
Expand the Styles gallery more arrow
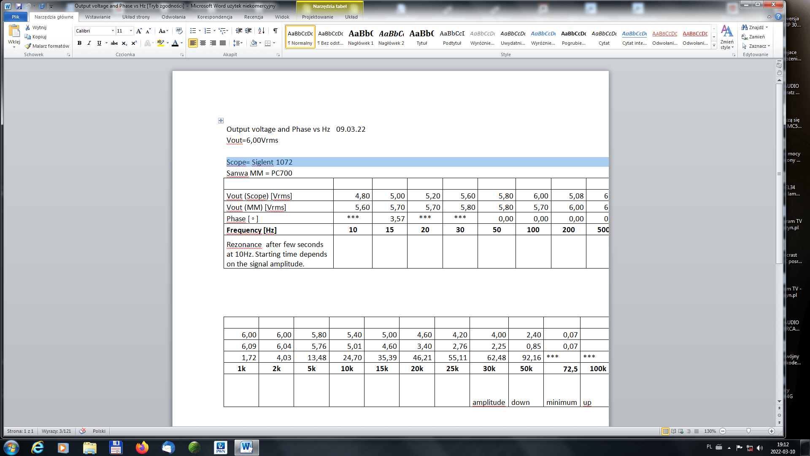pos(714,46)
